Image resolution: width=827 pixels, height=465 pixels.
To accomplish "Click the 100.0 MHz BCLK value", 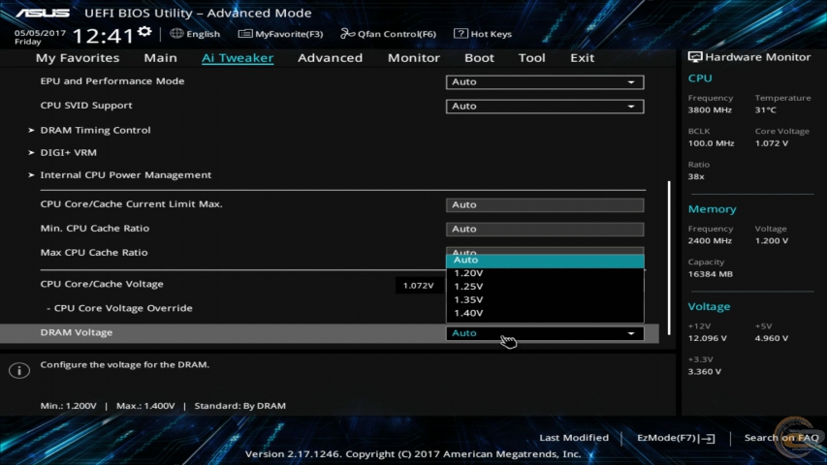I will (x=711, y=143).
